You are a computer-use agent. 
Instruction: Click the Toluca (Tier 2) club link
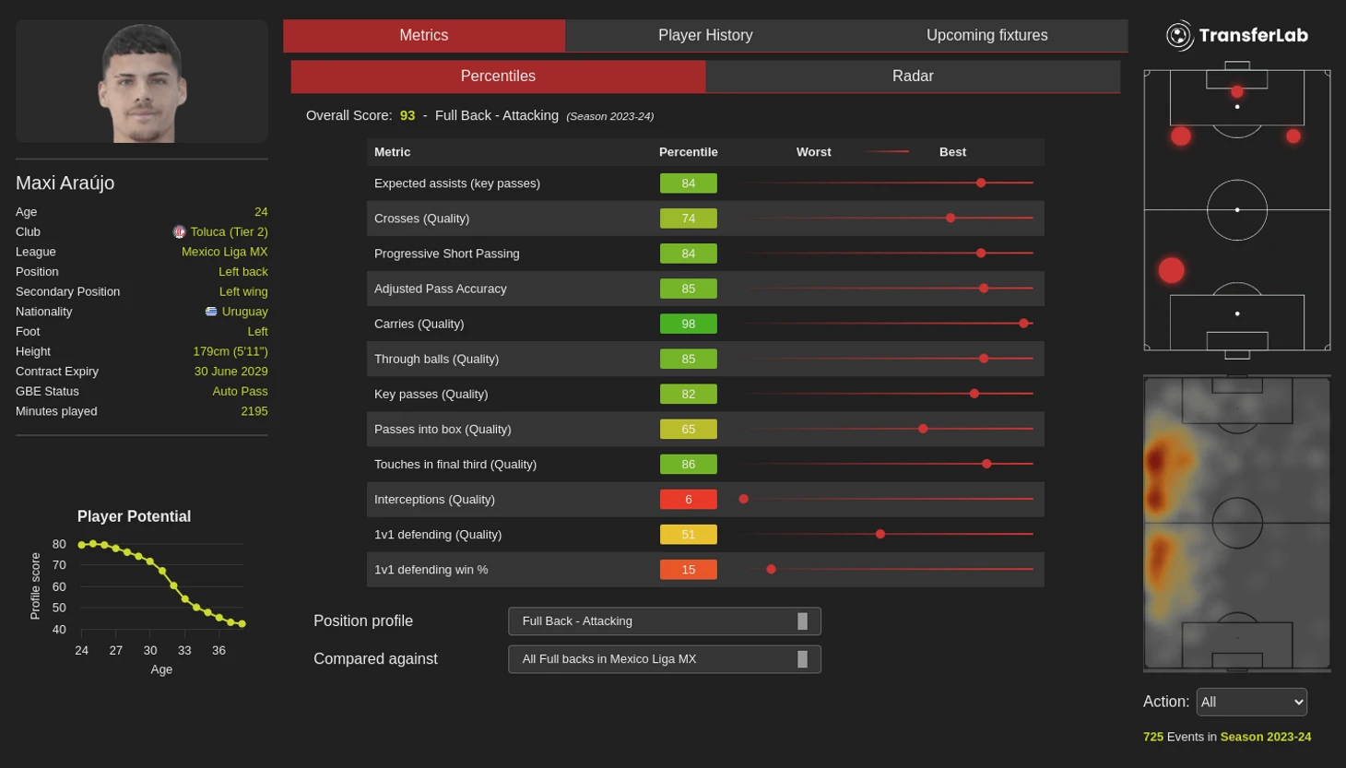point(229,232)
